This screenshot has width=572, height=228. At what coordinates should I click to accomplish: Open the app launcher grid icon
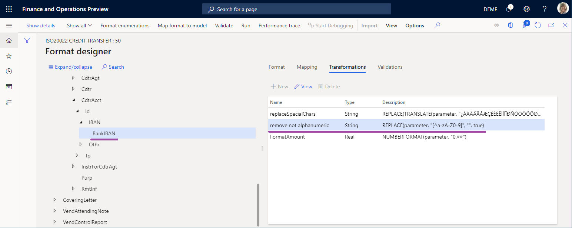click(x=9, y=9)
